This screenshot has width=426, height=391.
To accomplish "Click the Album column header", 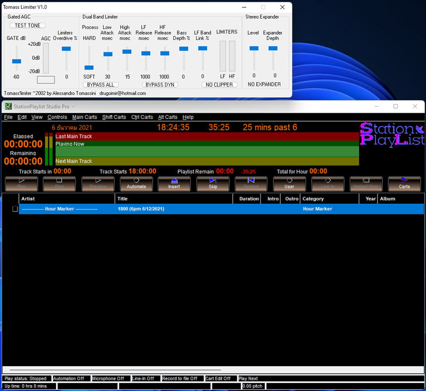I will click(x=401, y=199).
